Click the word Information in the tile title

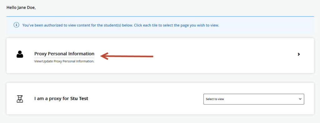click(81, 54)
